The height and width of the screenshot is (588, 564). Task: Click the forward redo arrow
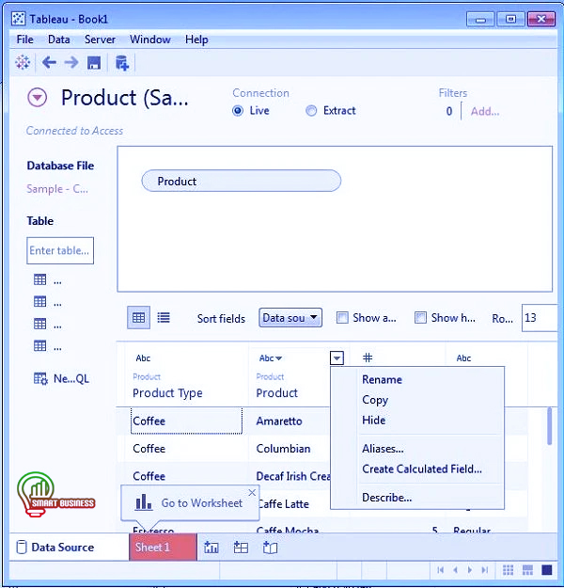tap(71, 62)
